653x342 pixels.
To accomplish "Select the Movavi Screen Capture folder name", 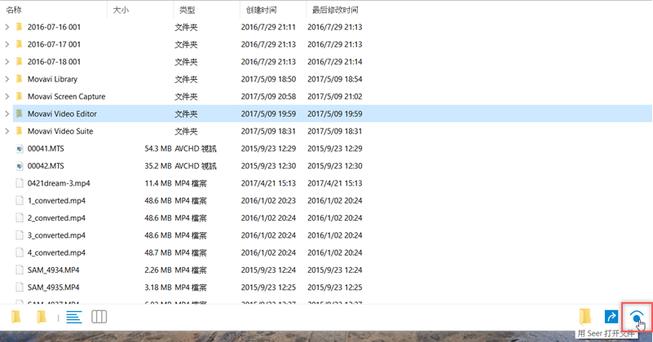I will (67, 97).
